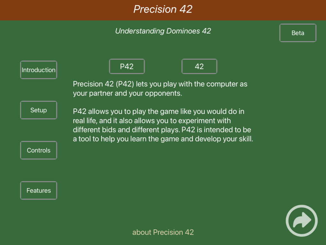Choose Features from the left sidebar
The image size is (326, 245).
pos(39,190)
